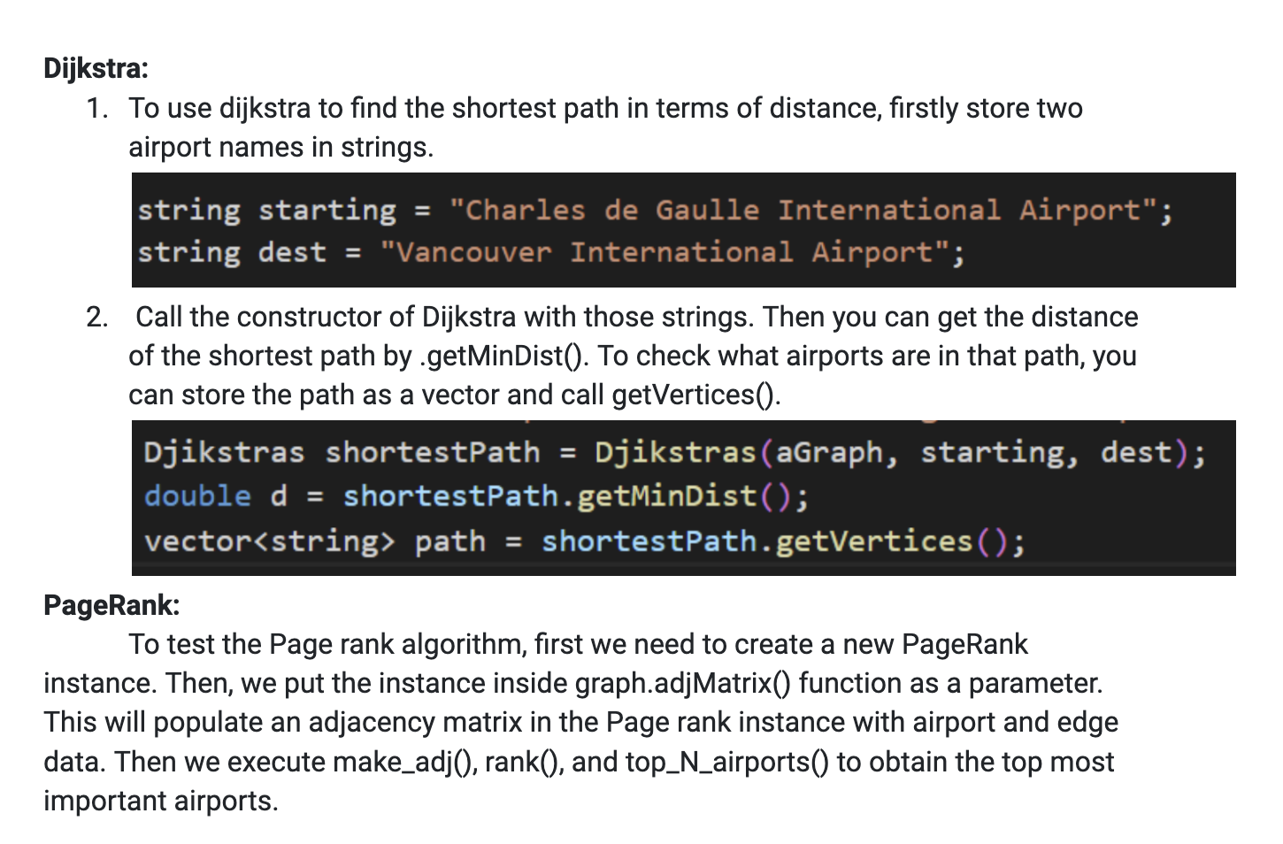Click the 'airport names in strings.' line
1283x844 pixels.
281,147
